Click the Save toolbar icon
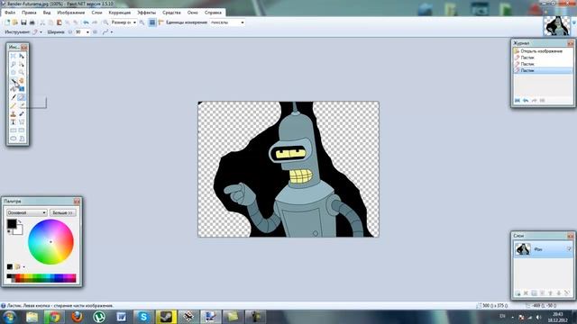 (23, 22)
